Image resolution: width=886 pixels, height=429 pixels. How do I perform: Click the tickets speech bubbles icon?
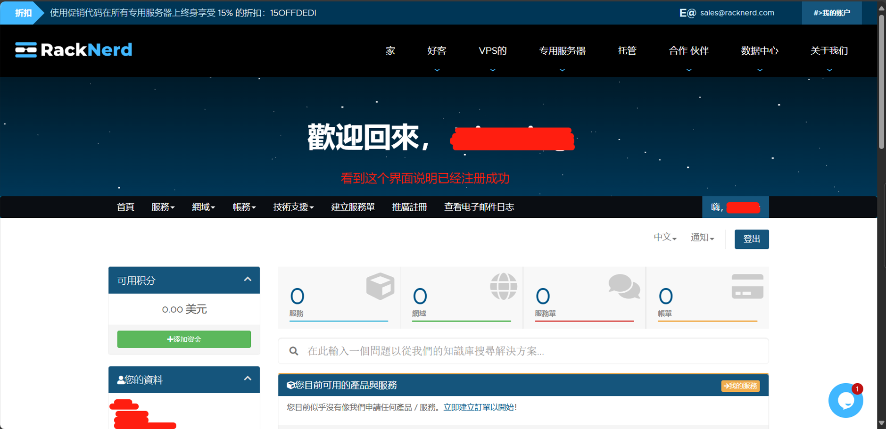coord(624,286)
